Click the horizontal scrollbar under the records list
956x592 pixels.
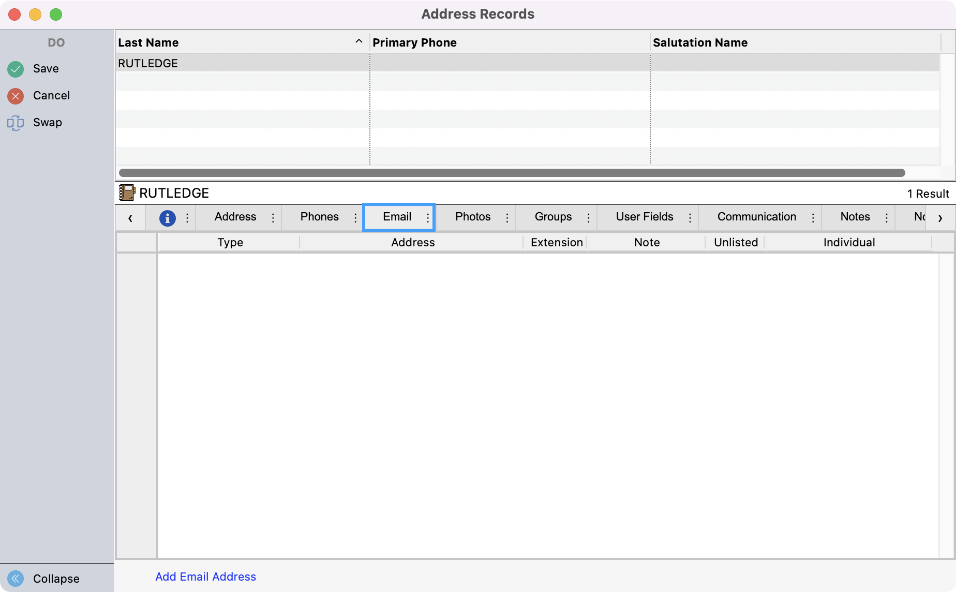point(511,173)
